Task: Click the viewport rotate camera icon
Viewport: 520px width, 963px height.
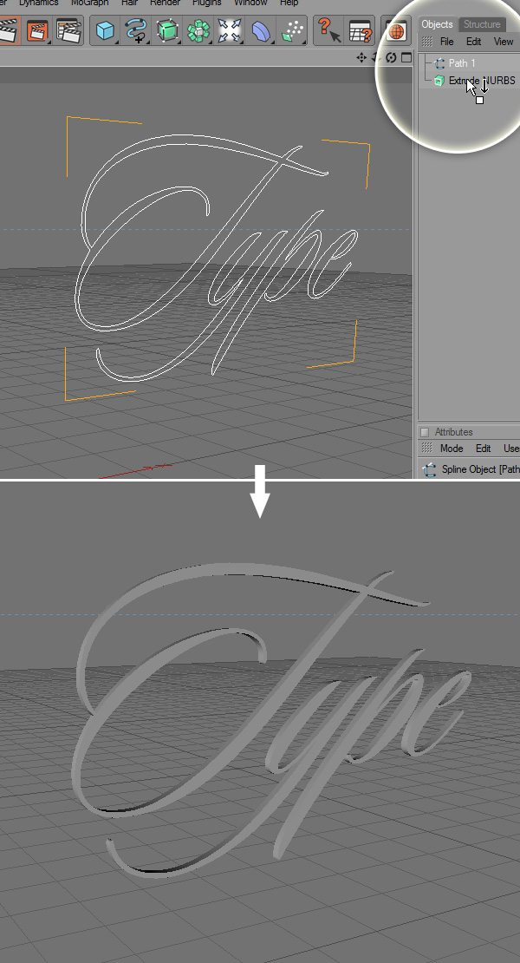Action: 391,57
